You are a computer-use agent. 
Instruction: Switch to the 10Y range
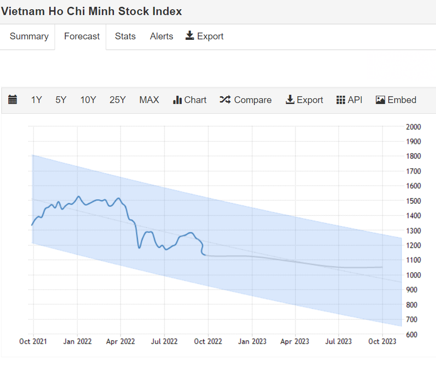pyautogui.click(x=88, y=100)
